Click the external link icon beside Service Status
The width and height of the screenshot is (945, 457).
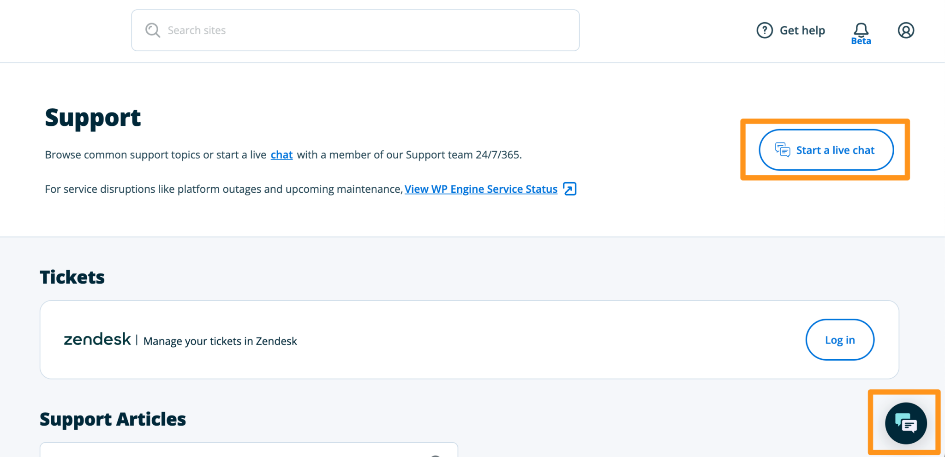pyautogui.click(x=570, y=189)
